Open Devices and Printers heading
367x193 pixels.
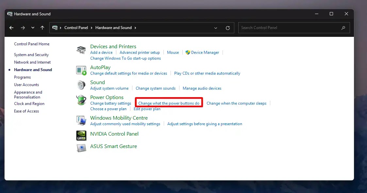(x=113, y=46)
